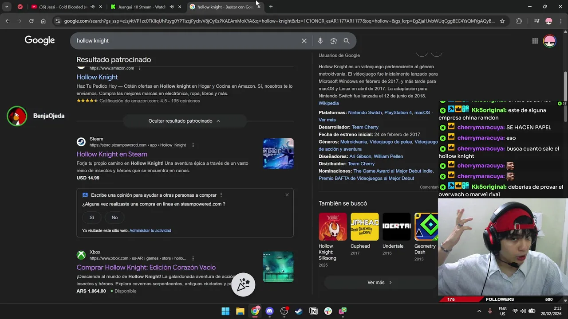Switch to the Jessi Cold Blooded tab
Image resolution: width=568 pixels, height=319 pixels.
(64, 7)
